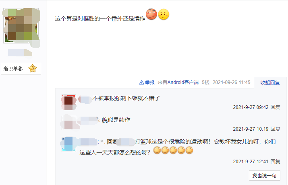This screenshot has width=288, height=185.
Task: Click the 渐识羊狼 level badge
Action: click(x=21, y=69)
